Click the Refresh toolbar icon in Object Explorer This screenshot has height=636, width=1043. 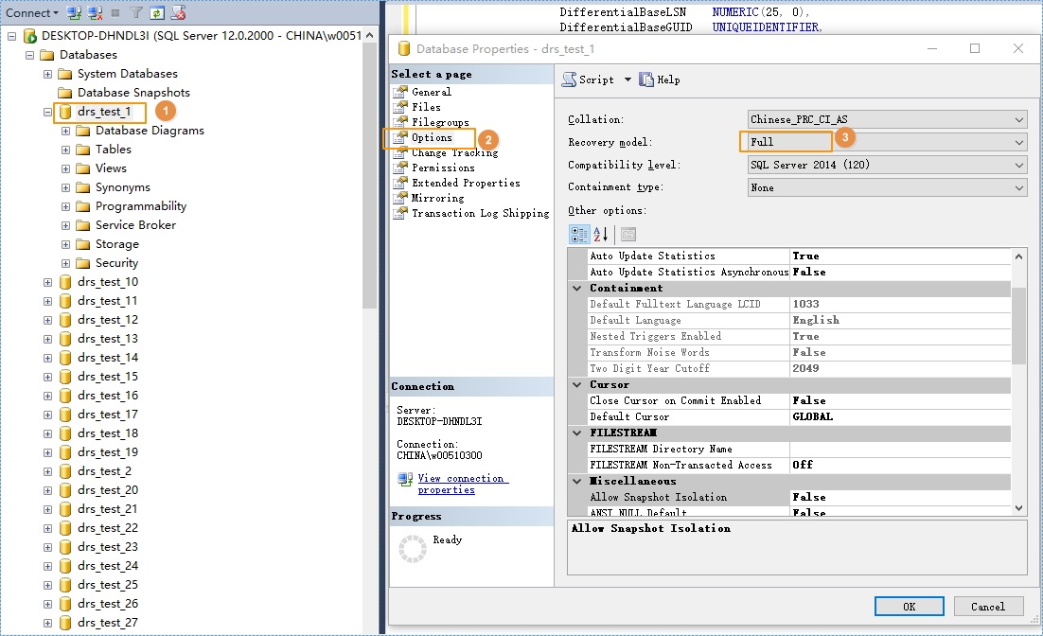(157, 12)
